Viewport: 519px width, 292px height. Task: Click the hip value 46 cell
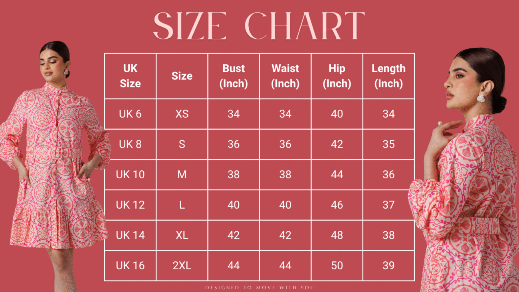337,205
